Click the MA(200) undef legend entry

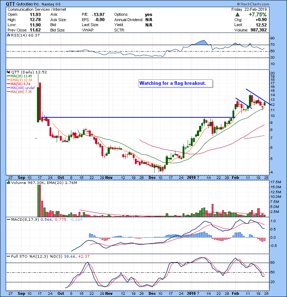point(21,88)
